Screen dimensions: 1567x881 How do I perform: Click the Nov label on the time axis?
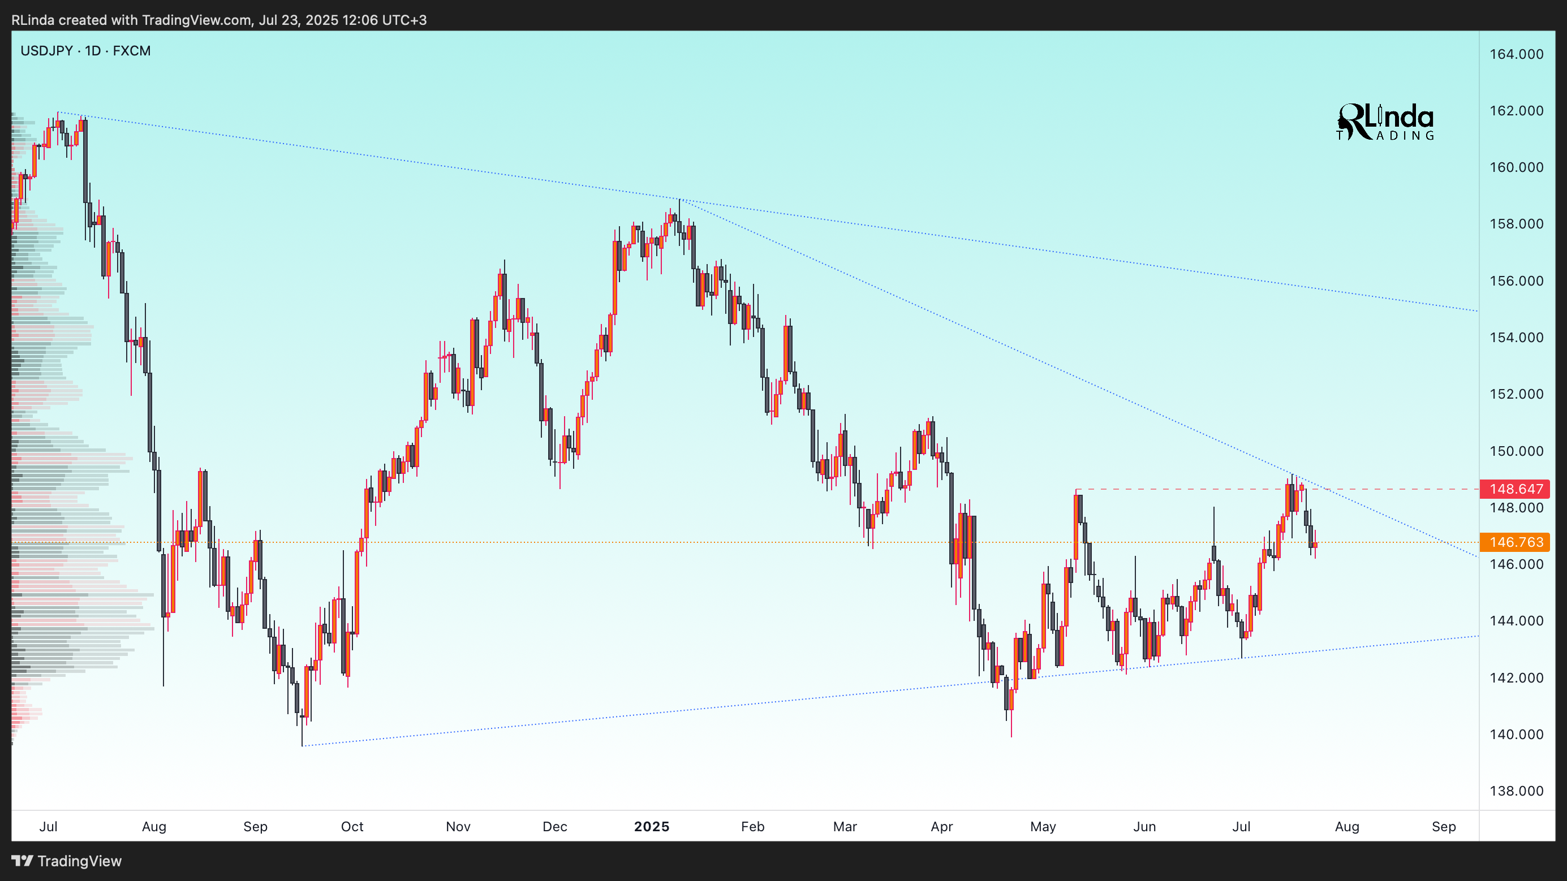(x=458, y=827)
